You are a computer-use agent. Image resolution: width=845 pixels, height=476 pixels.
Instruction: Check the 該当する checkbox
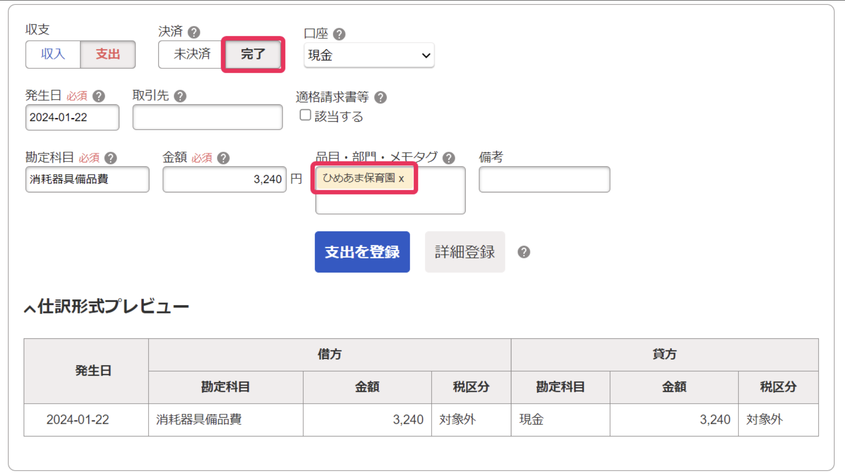click(x=305, y=115)
